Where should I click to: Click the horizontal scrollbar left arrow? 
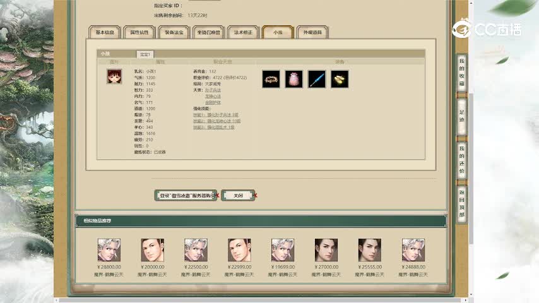click(56, 300)
